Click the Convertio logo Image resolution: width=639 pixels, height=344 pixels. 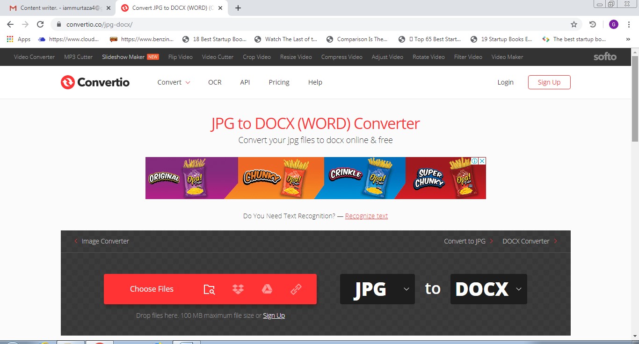click(95, 82)
